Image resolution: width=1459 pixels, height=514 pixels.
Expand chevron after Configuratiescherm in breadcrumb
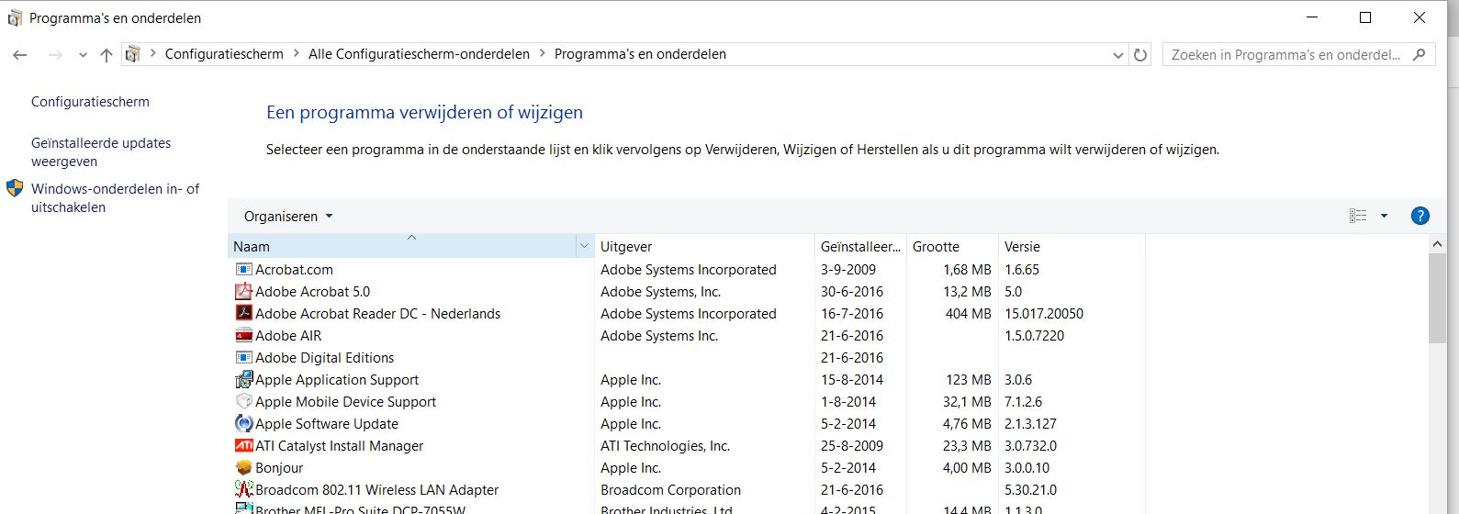(297, 53)
